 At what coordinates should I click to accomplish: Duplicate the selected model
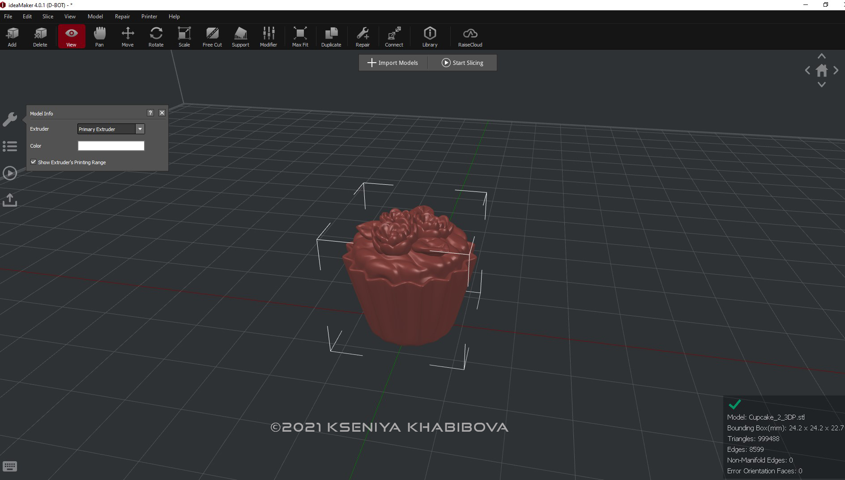click(x=331, y=36)
